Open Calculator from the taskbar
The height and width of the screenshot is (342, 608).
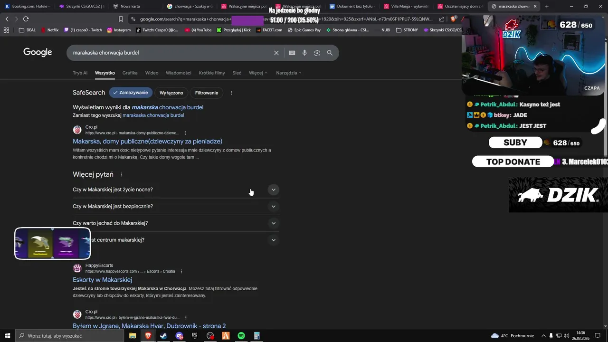(257, 336)
